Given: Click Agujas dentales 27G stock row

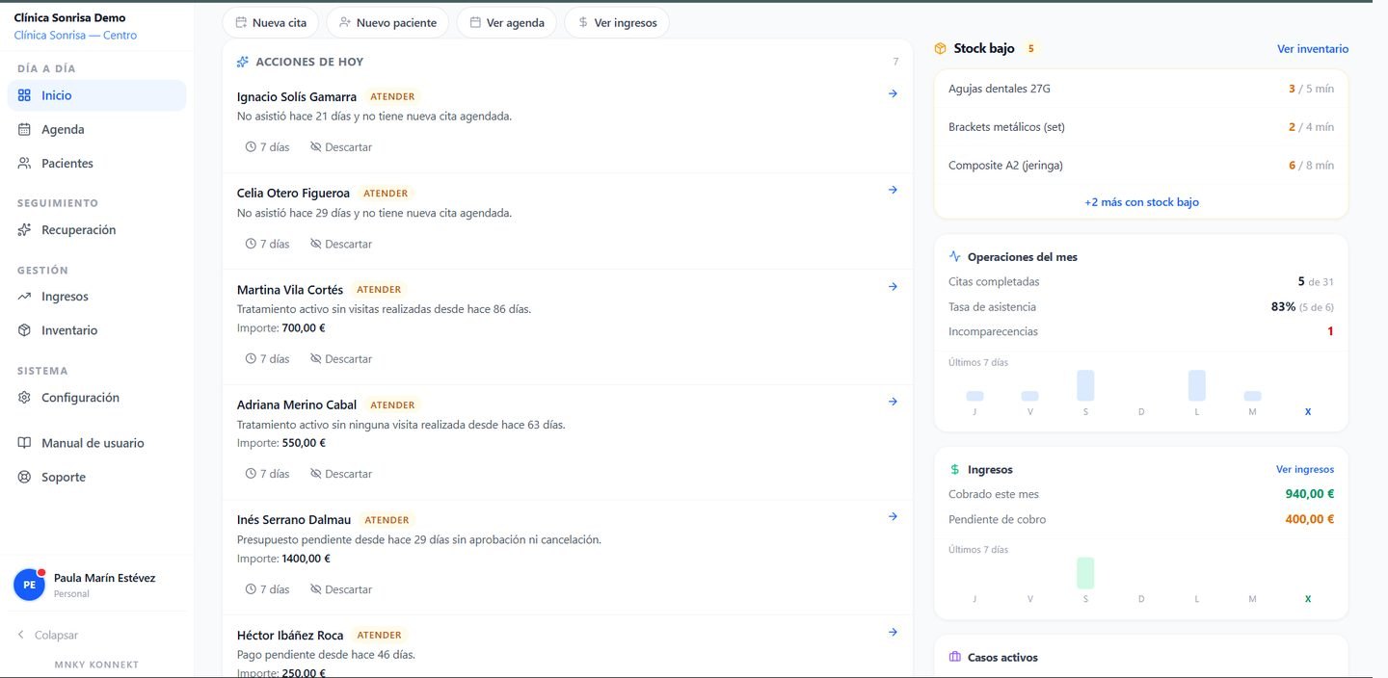Looking at the screenshot, I should point(1141,89).
